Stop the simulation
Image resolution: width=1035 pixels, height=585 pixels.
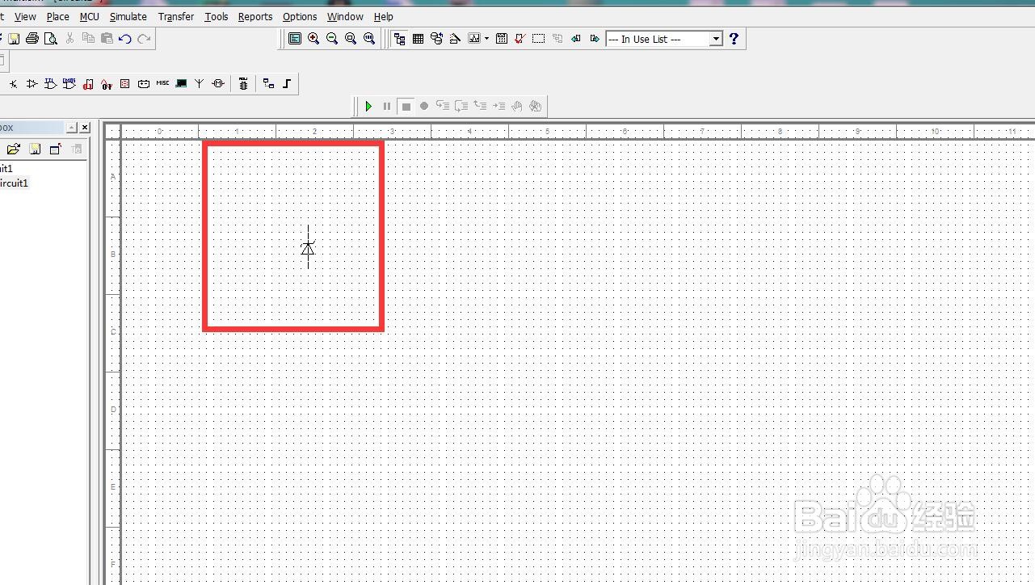pyautogui.click(x=406, y=106)
